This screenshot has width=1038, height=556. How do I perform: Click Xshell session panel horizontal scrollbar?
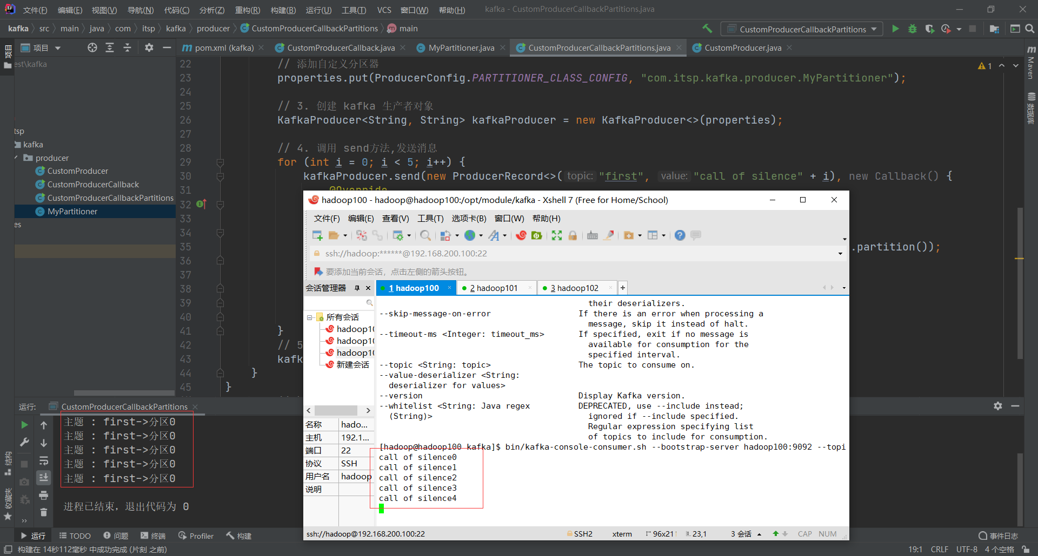(336, 411)
